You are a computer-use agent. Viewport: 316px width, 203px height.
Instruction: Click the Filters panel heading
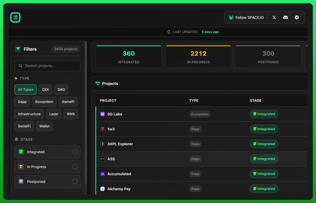(30, 49)
